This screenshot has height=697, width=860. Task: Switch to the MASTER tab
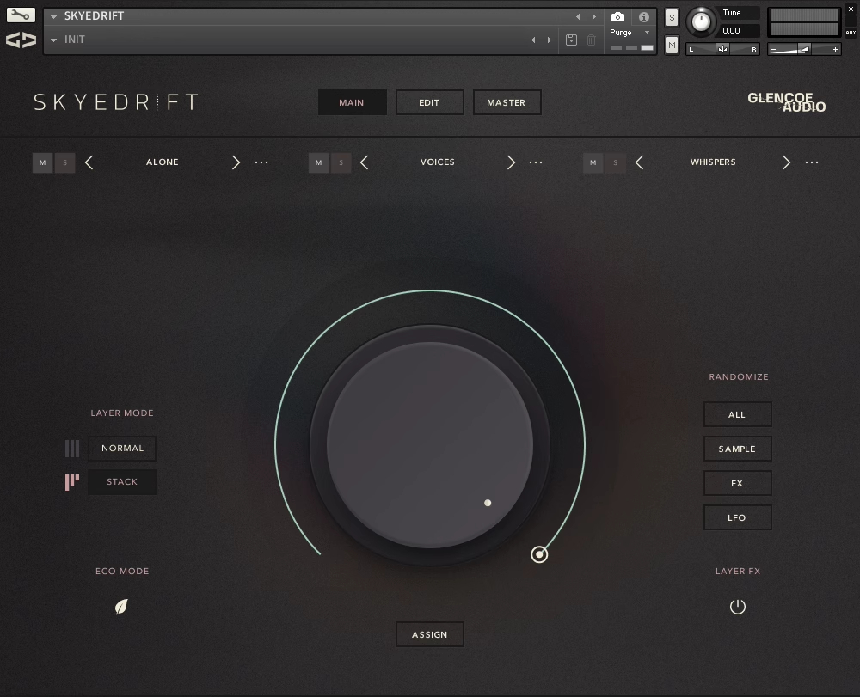(x=507, y=102)
